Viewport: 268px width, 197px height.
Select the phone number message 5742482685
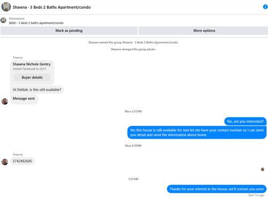(23, 161)
